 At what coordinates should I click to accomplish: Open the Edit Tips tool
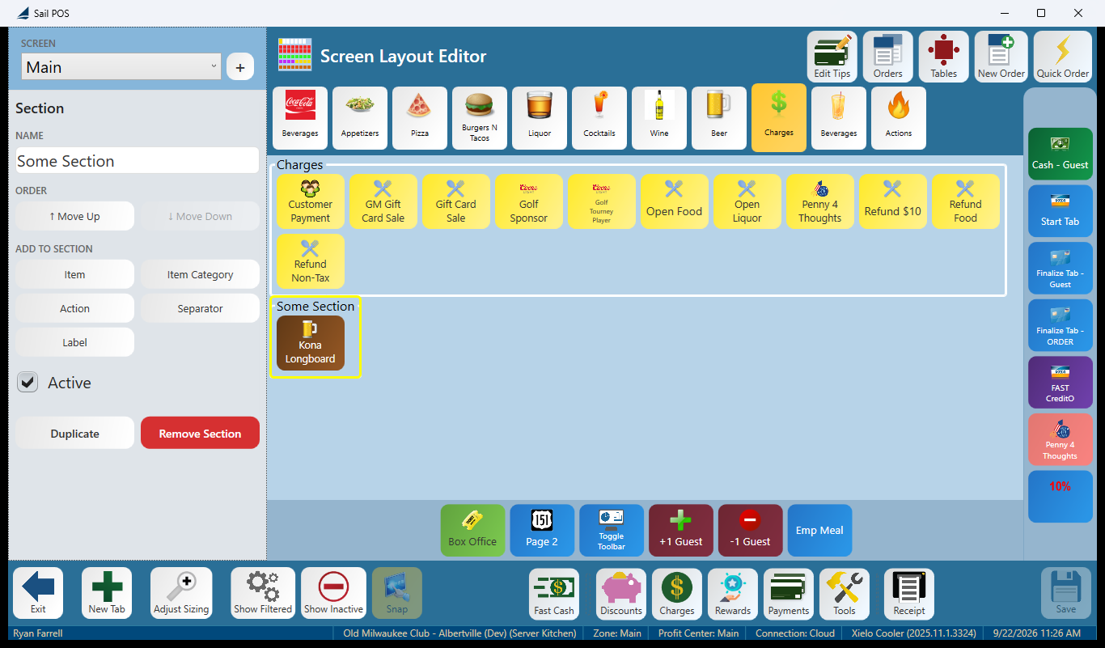[x=832, y=57]
